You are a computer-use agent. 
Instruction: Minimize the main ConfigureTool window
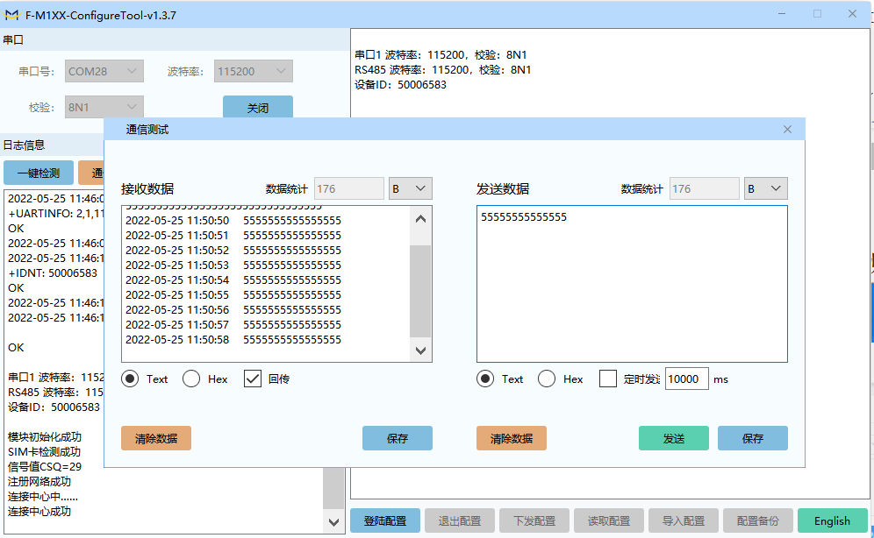tap(782, 14)
